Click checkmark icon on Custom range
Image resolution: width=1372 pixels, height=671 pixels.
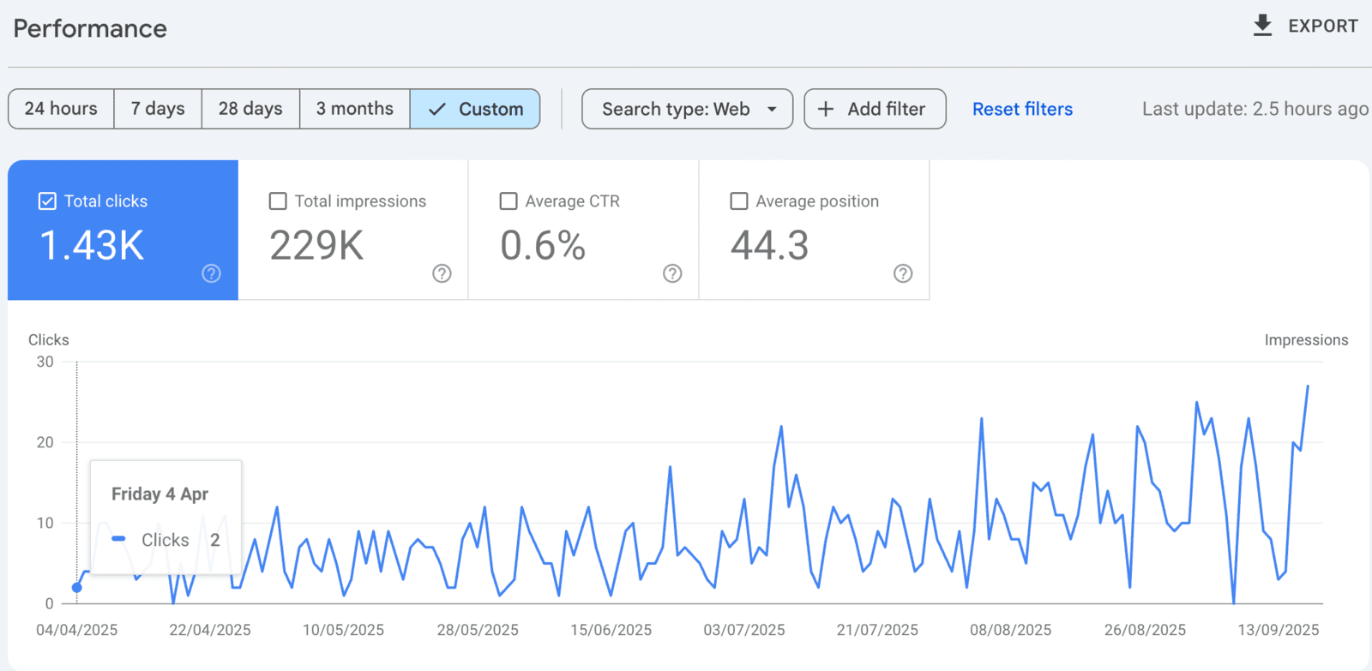tap(437, 109)
